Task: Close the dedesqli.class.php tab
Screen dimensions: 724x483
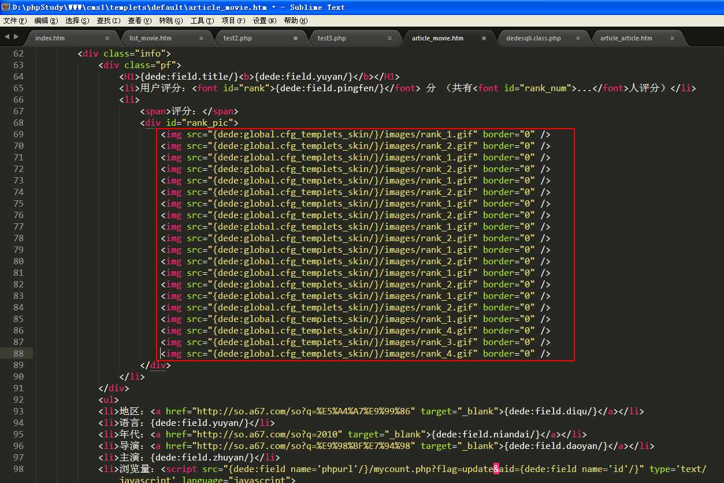Action: tap(578, 38)
